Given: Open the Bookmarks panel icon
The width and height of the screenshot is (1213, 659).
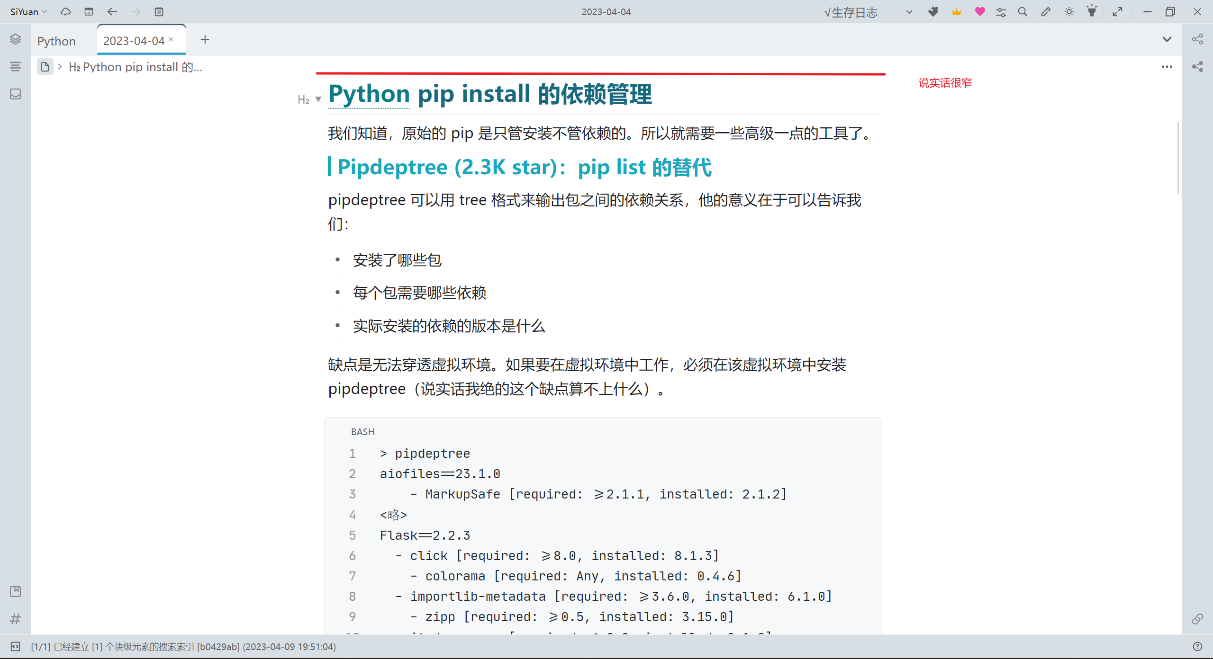Looking at the screenshot, I should click(x=15, y=591).
